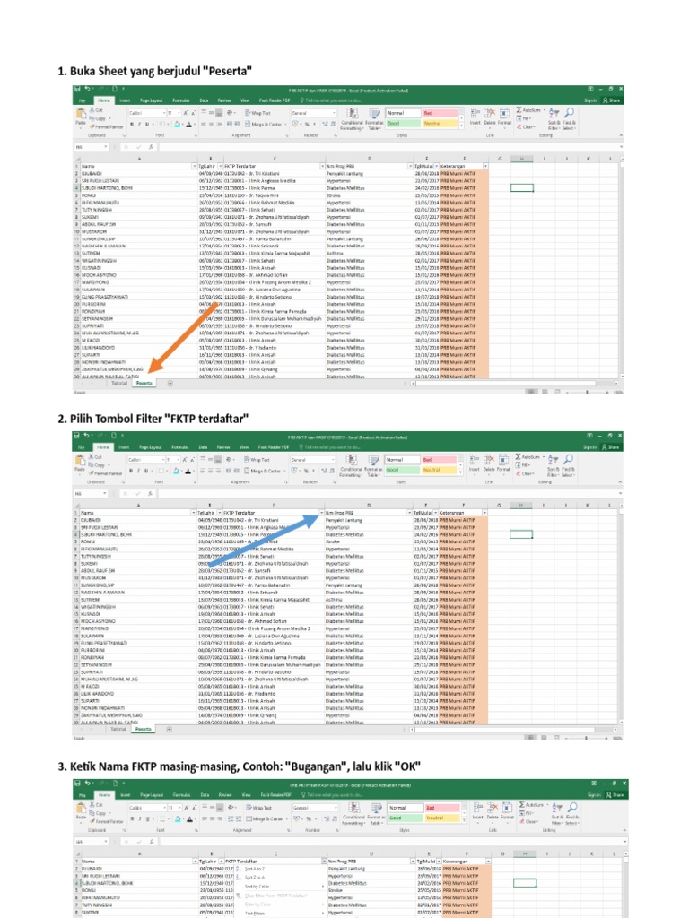Click Merge & Center in step 1 screenshot
The image size is (689, 918).
tap(266, 124)
